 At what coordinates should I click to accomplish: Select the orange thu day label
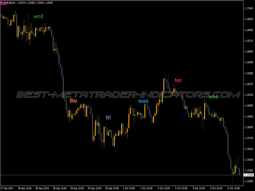click(73, 100)
